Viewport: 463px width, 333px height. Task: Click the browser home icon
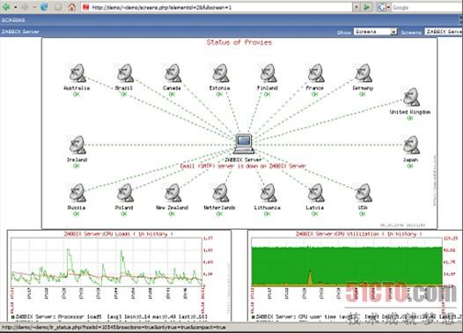(x=72, y=7)
